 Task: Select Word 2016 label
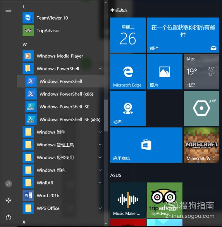coord(48,196)
